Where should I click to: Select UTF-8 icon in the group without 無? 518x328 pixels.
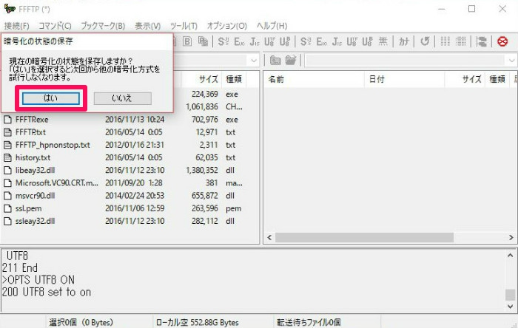point(269,41)
